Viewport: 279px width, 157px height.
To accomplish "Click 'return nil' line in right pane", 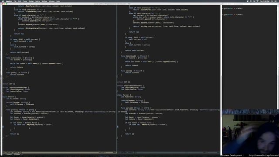I will 134,32.
